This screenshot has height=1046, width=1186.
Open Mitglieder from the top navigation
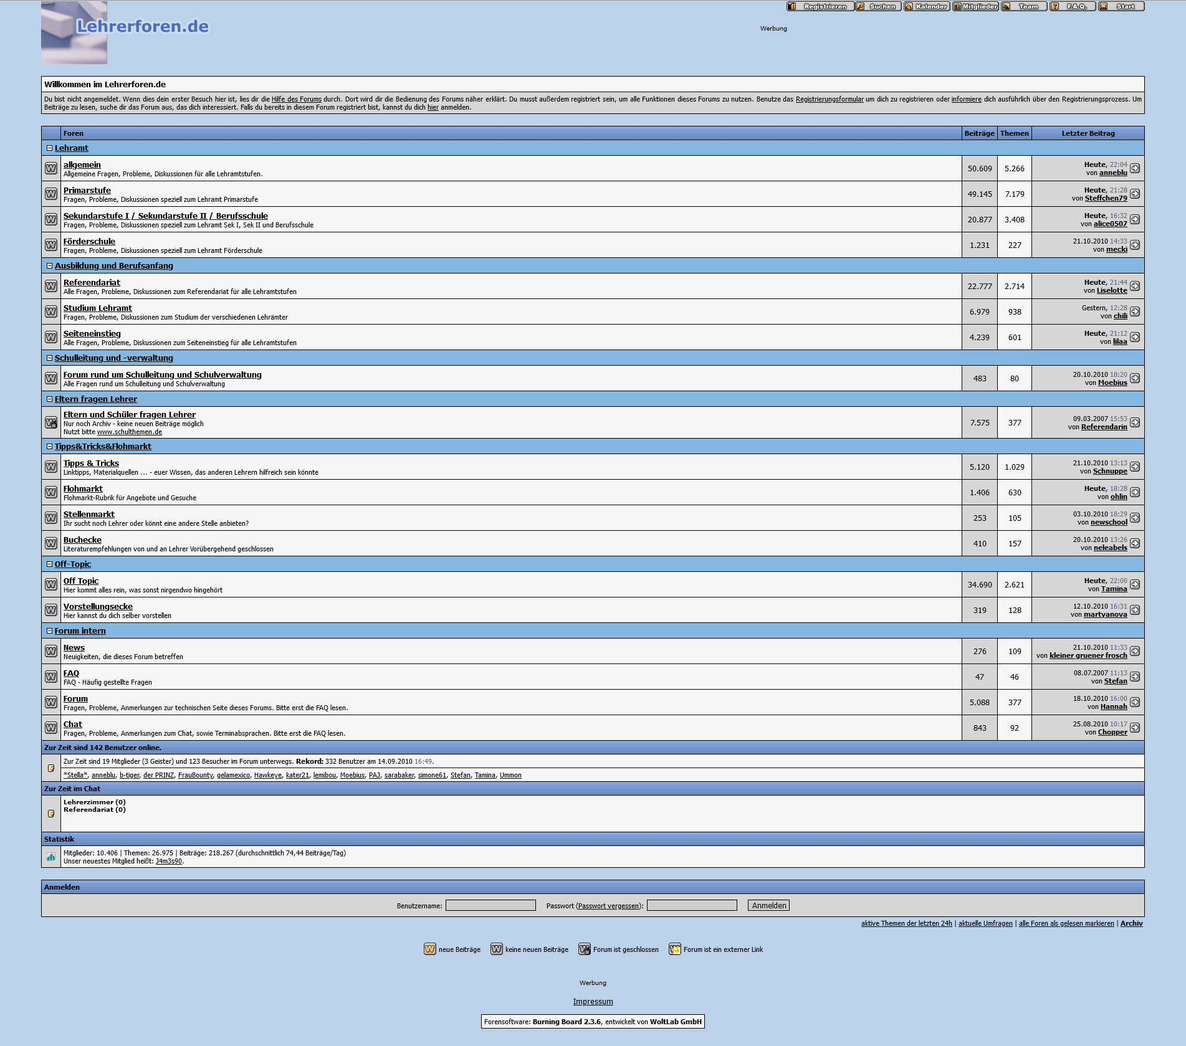coord(975,7)
